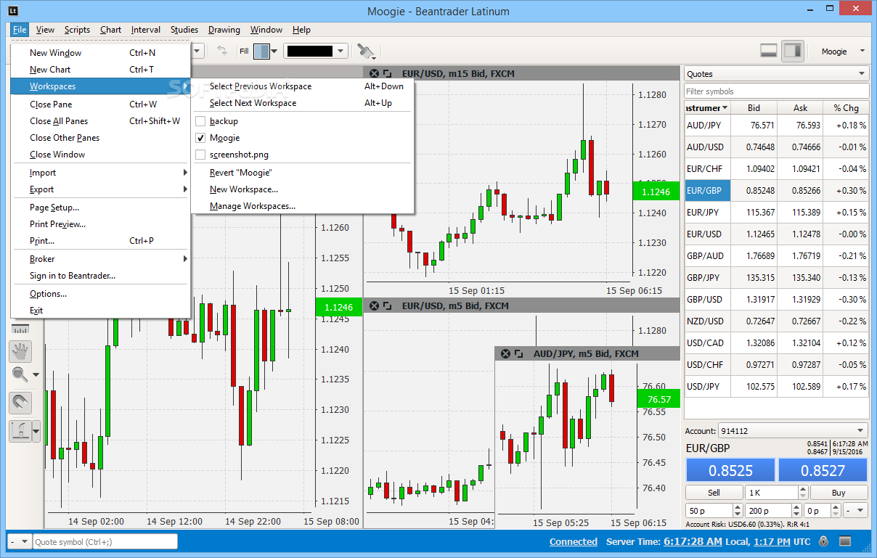Expand the price scale tool options arrow
877x558 pixels.
pyautogui.click(x=36, y=432)
